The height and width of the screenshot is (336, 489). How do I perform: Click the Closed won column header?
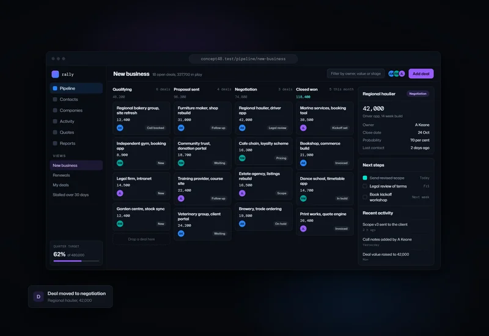[307, 89]
